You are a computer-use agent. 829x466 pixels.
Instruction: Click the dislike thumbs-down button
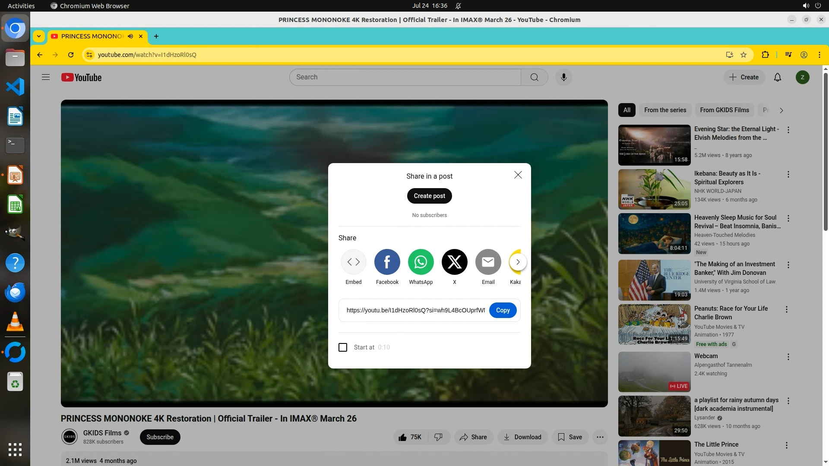coord(439,437)
